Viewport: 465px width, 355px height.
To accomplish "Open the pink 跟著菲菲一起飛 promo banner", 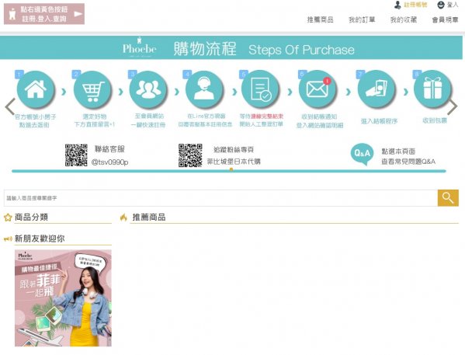I will click(63, 298).
